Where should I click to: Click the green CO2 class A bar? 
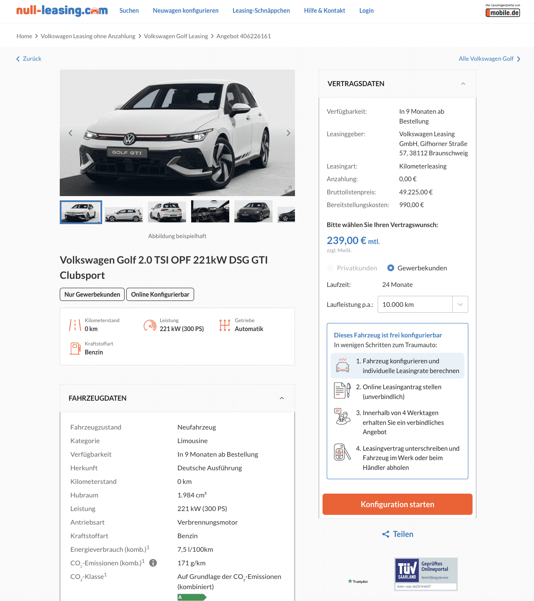coord(192,597)
